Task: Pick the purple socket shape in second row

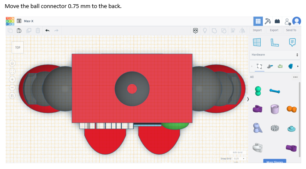Action: (257, 109)
